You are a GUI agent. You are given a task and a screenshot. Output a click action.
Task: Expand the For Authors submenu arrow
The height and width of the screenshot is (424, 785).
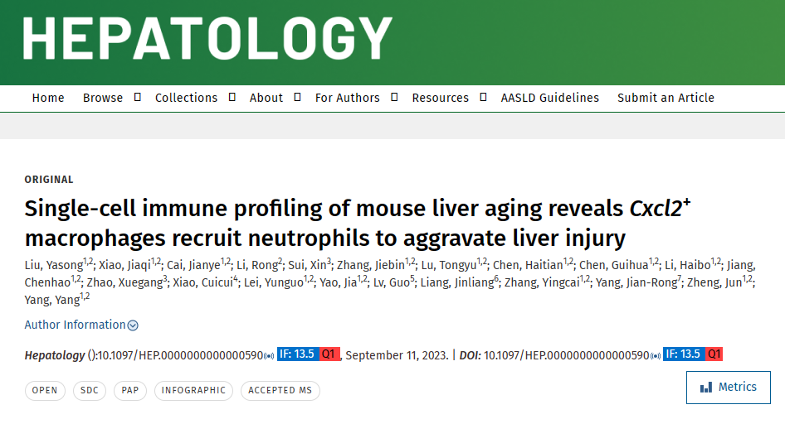point(394,97)
